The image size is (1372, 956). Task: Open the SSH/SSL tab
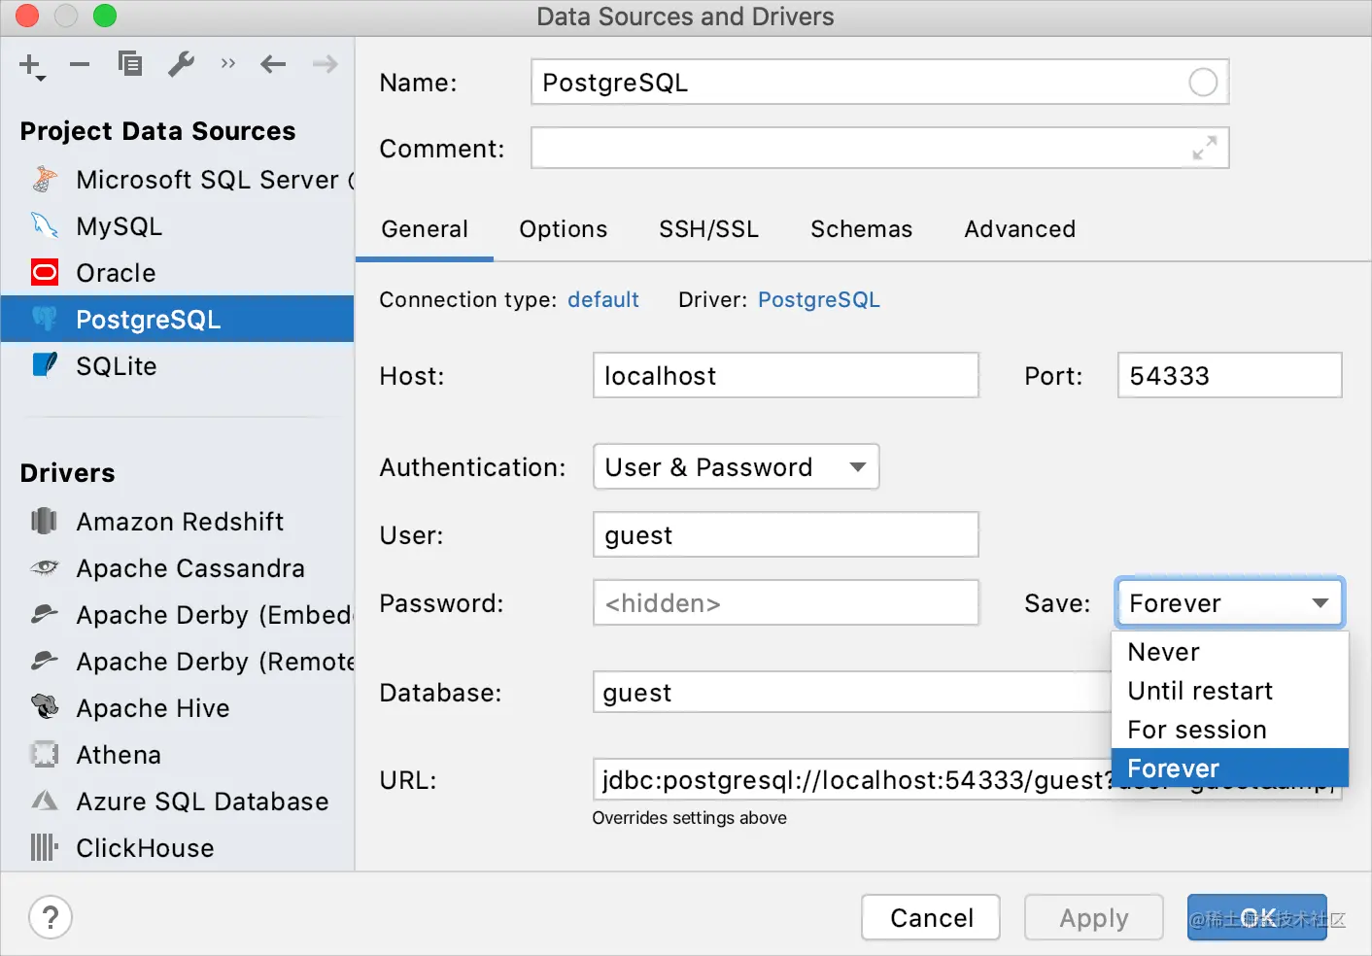click(709, 229)
